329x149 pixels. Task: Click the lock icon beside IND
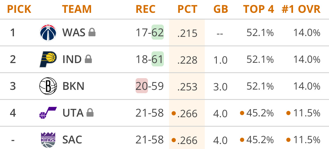pyautogui.click(x=88, y=59)
